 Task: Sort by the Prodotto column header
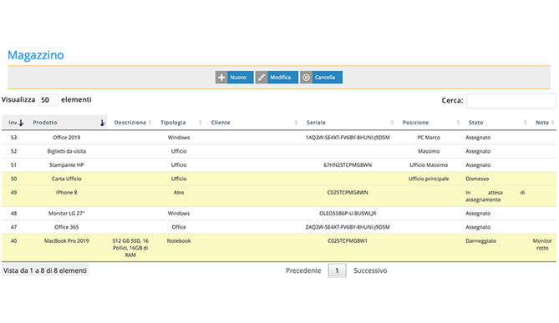(x=69, y=123)
